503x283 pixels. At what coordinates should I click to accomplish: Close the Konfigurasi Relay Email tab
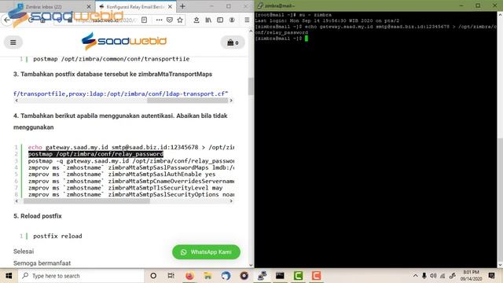[170, 6]
